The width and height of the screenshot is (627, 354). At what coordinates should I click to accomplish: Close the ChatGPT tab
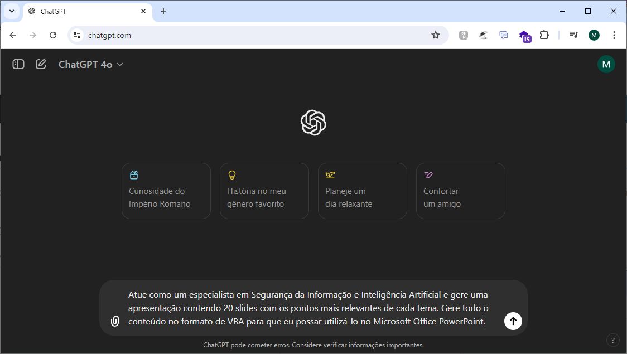pyautogui.click(x=143, y=11)
